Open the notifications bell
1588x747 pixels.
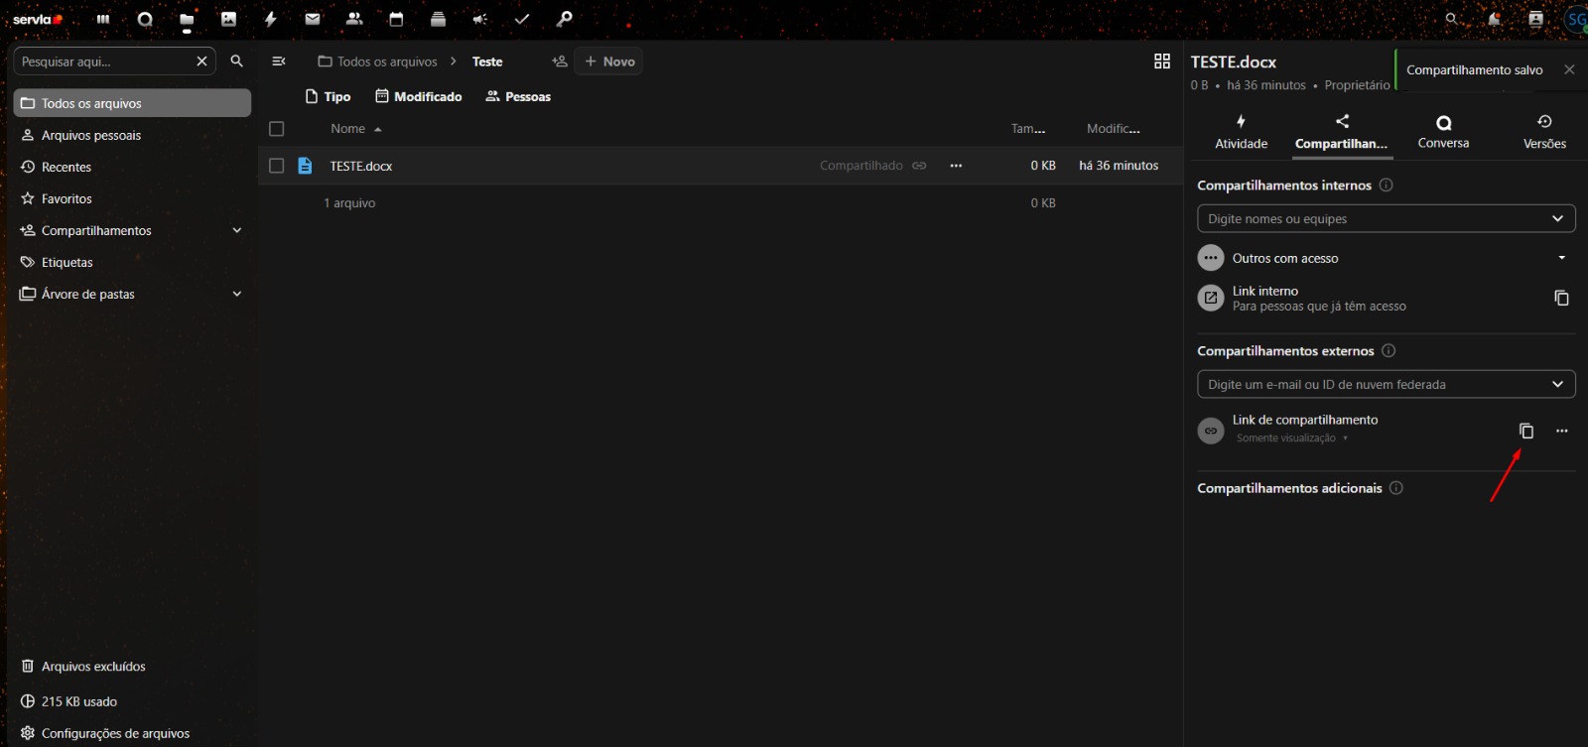tap(1494, 19)
